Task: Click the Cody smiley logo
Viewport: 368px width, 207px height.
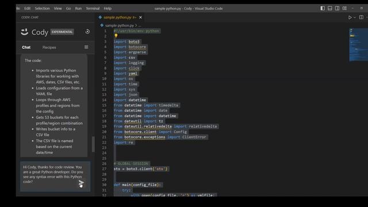Action: (24, 32)
